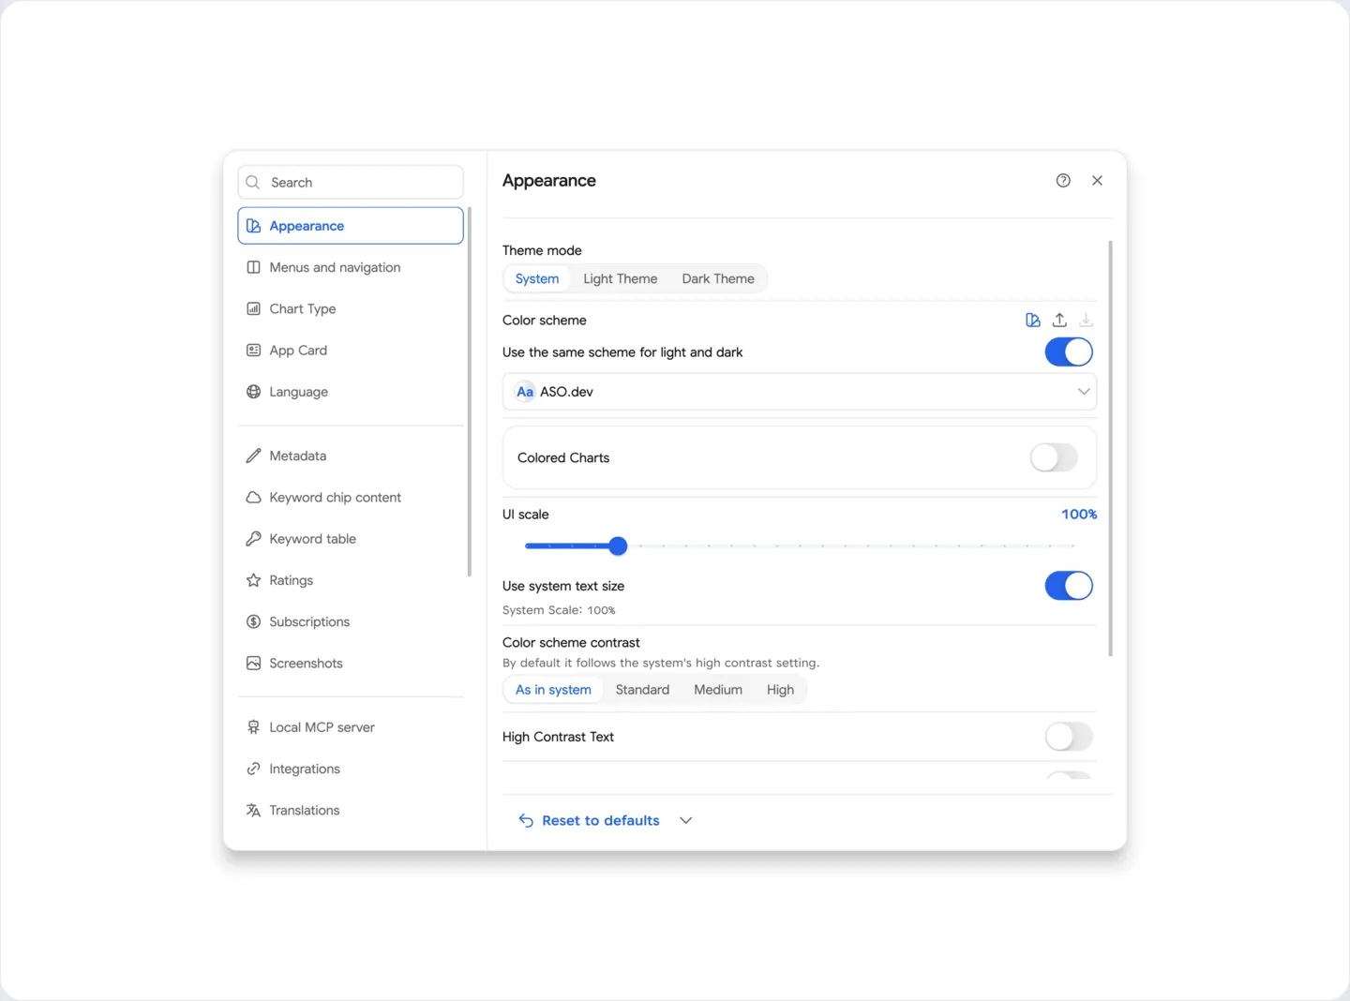Click the Ratings star icon

[x=253, y=580]
